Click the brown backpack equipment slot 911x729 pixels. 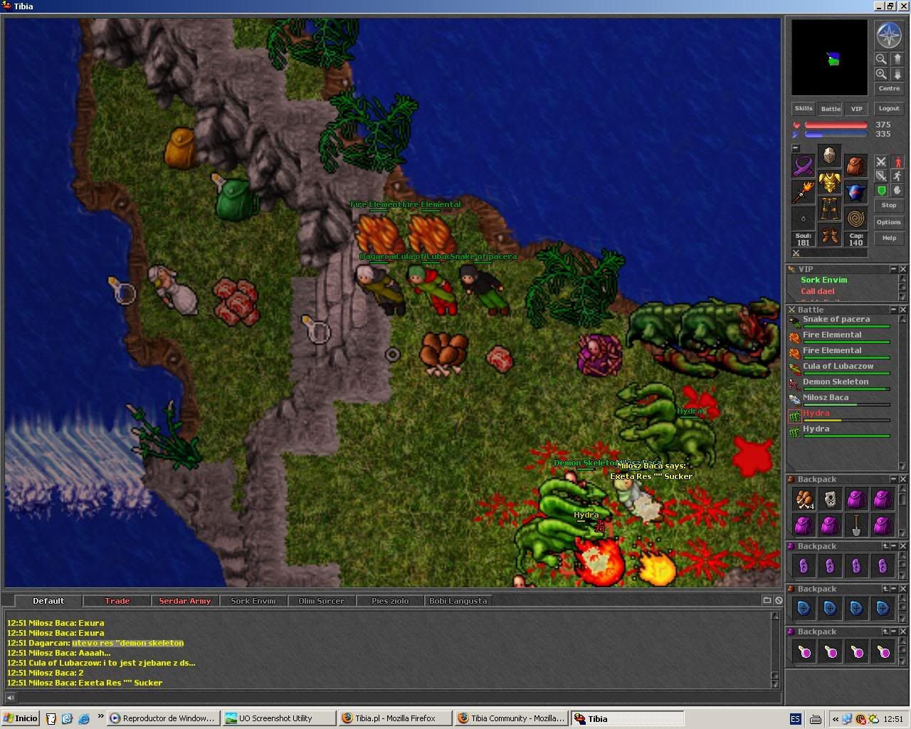coord(856,166)
